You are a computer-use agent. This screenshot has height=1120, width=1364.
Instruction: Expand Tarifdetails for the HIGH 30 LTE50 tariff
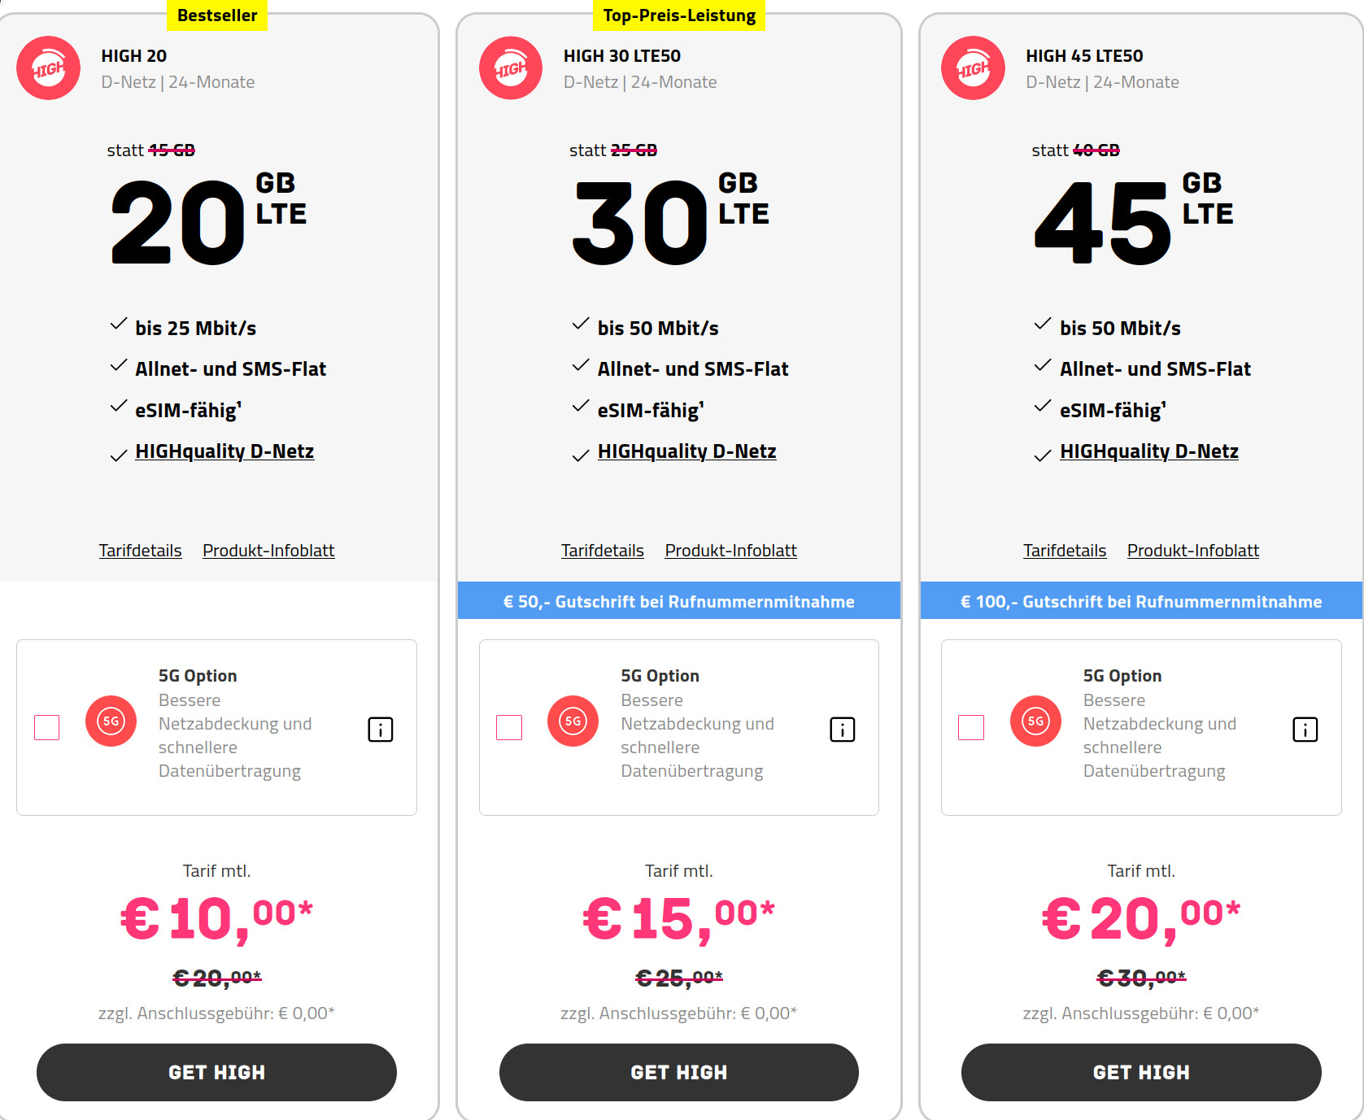(602, 550)
